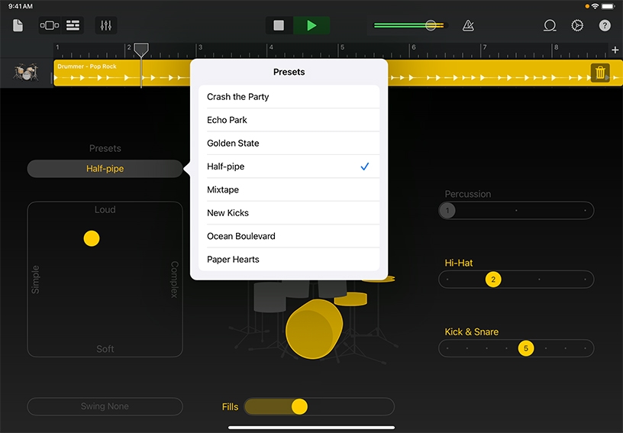Open song settings gear icon
The height and width of the screenshot is (433, 623).
[577, 26]
